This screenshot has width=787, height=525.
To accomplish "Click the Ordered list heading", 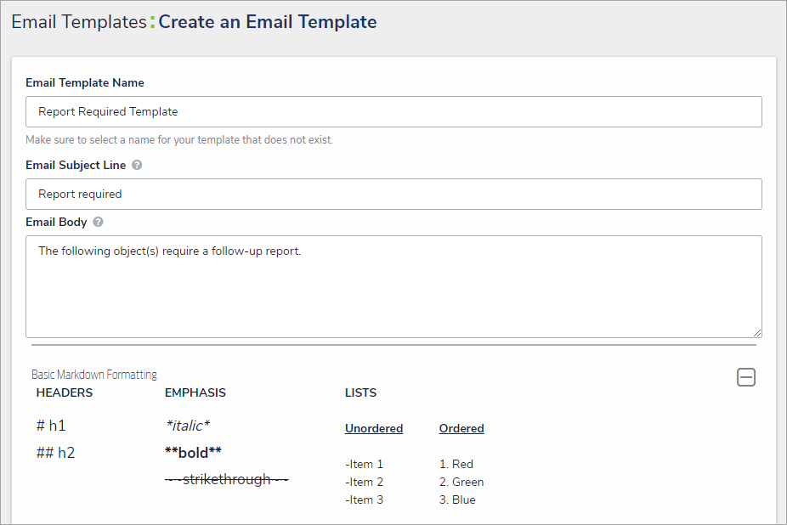I will tap(461, 429).
